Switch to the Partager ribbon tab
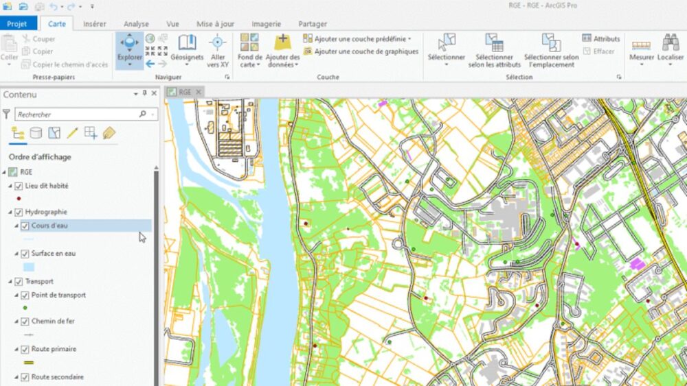The width and height of the screenshot is (687, 386). 313,24
